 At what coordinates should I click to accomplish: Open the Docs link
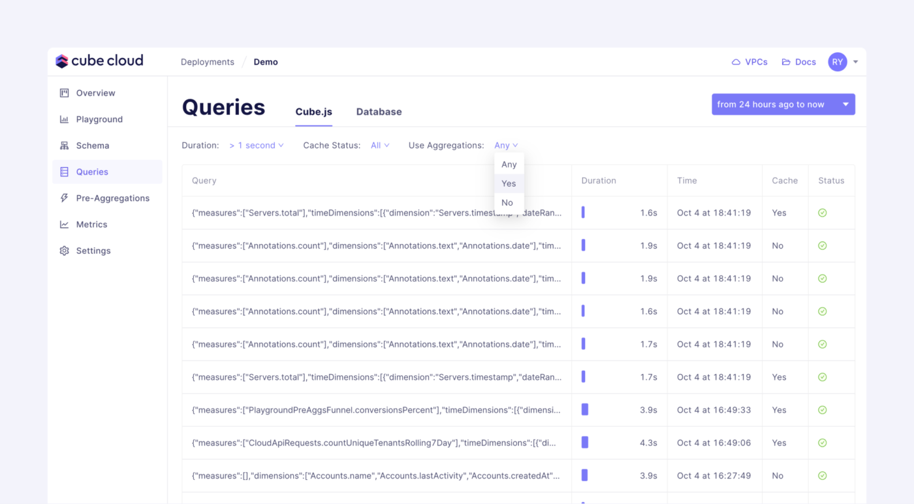coord(799,62)
